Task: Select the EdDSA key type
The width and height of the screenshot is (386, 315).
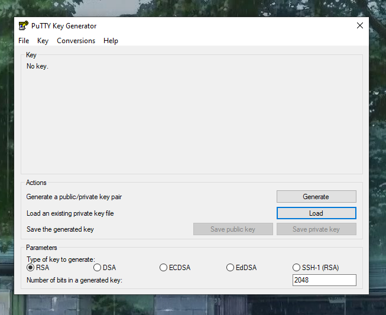Action: pyautogui.click(x=241, y=268)
